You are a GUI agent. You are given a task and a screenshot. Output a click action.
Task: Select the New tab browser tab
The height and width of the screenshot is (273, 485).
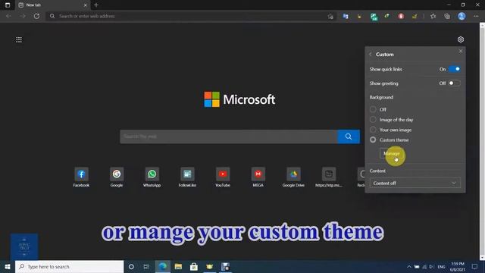(52, 5)
